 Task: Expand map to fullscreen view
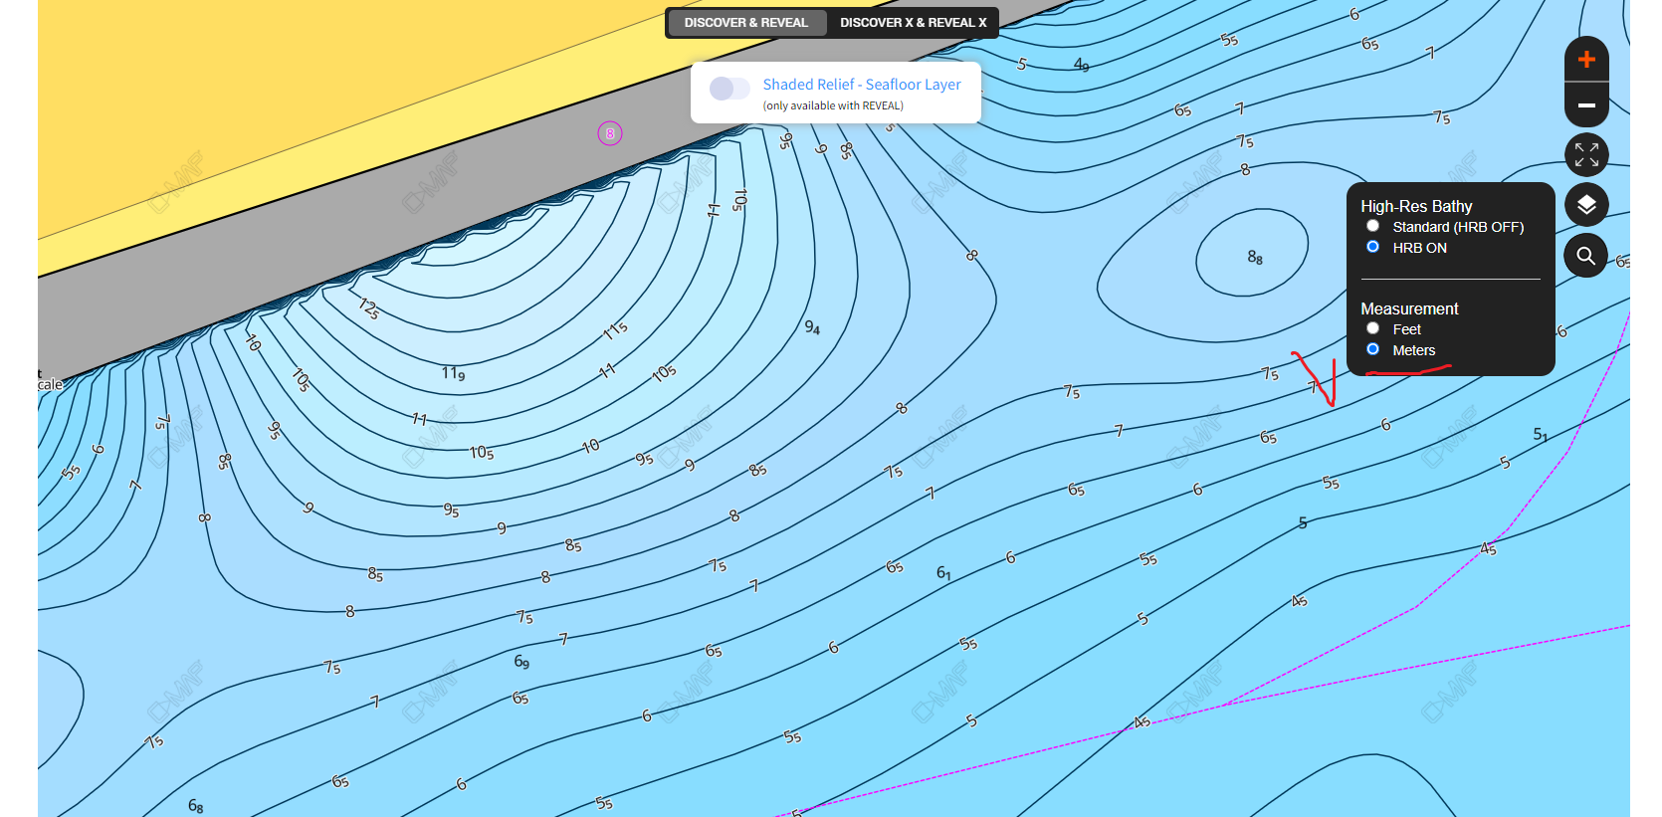pyautogui.click(x=1586, y=154)
